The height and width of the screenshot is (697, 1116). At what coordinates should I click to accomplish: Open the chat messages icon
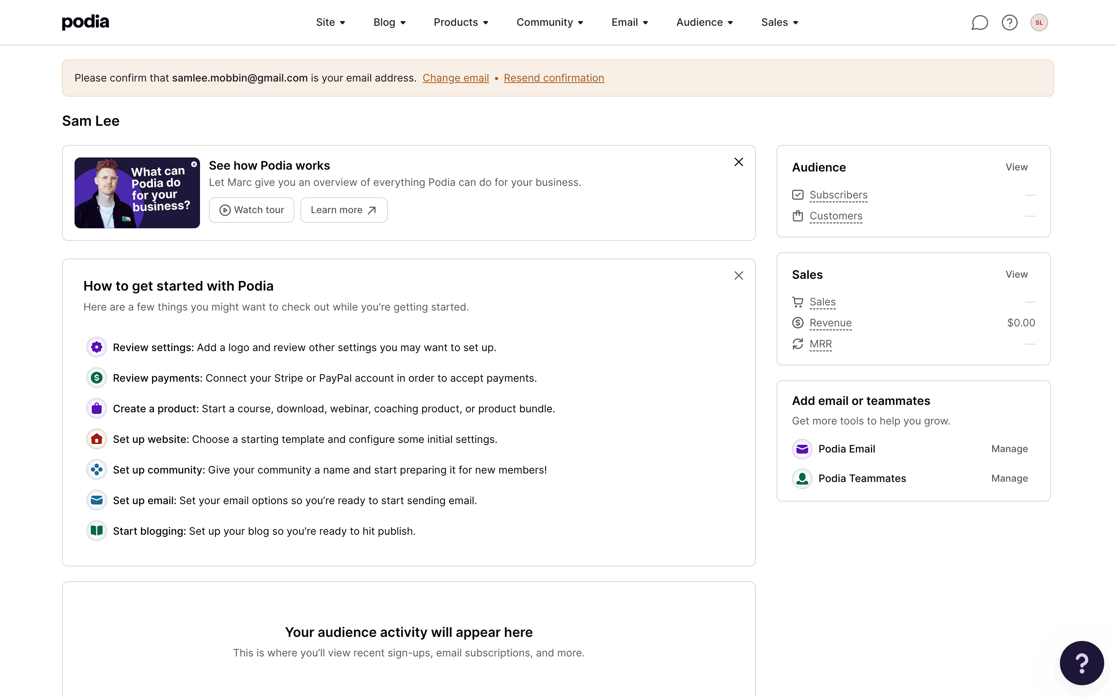[979, 22]
